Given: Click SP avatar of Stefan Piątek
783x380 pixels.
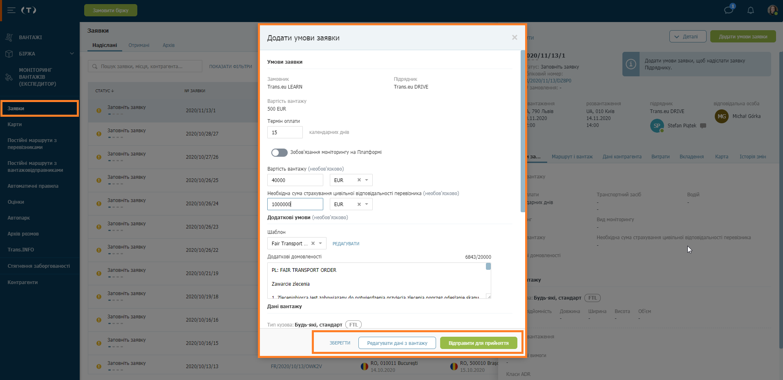Looking at the screenshot, I should 657,126.
